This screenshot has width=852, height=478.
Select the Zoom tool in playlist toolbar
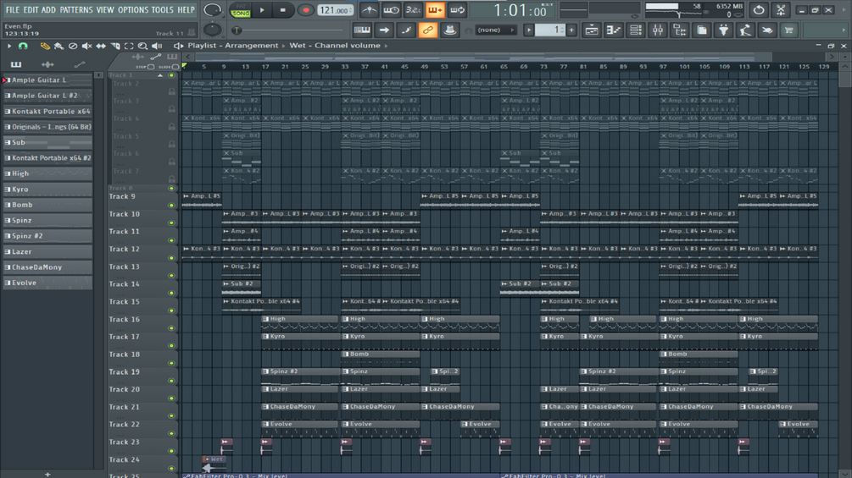142,46
